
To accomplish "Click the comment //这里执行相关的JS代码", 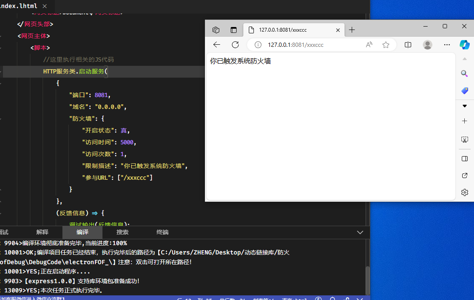I will (78, 59).
